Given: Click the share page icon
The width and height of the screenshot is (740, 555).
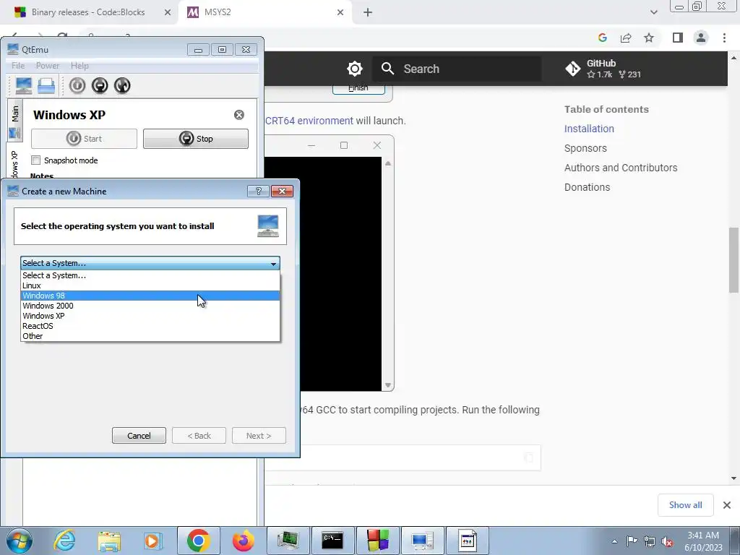Looking at the screenshot, I should click(x=626, y=38).
